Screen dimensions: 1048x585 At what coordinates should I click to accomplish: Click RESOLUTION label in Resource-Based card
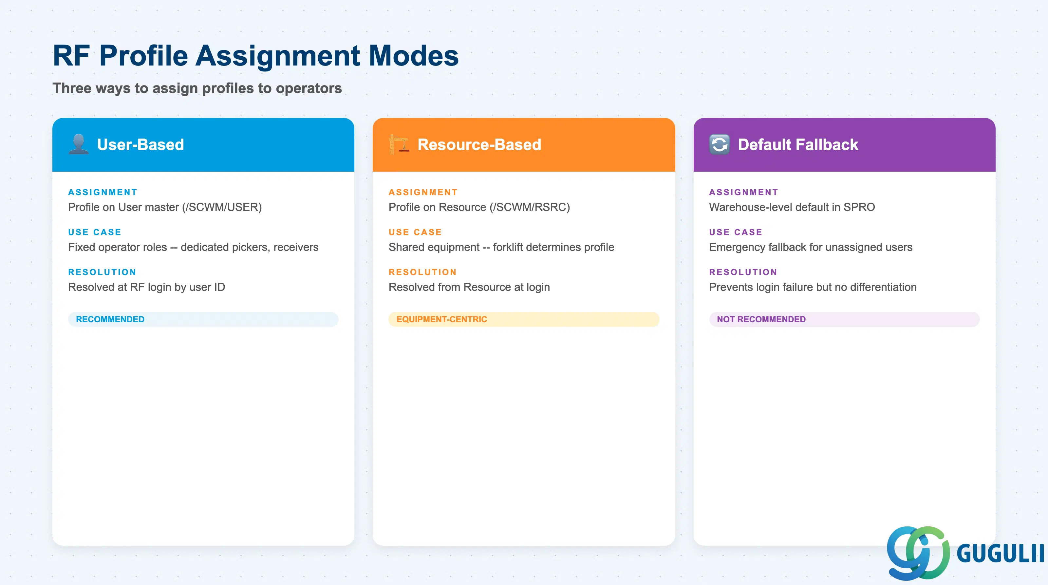423,272
